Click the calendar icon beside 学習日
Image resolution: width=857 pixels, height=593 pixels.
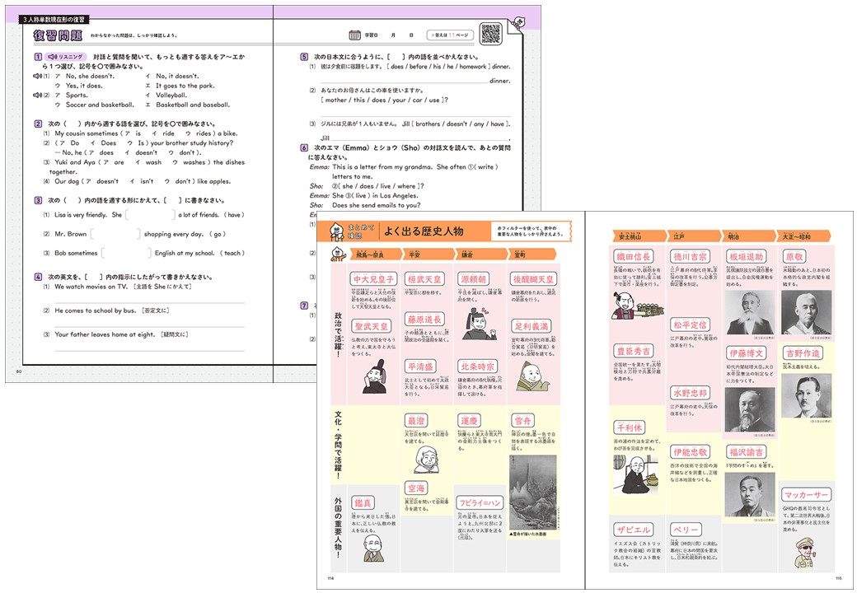tap(354, 35)
